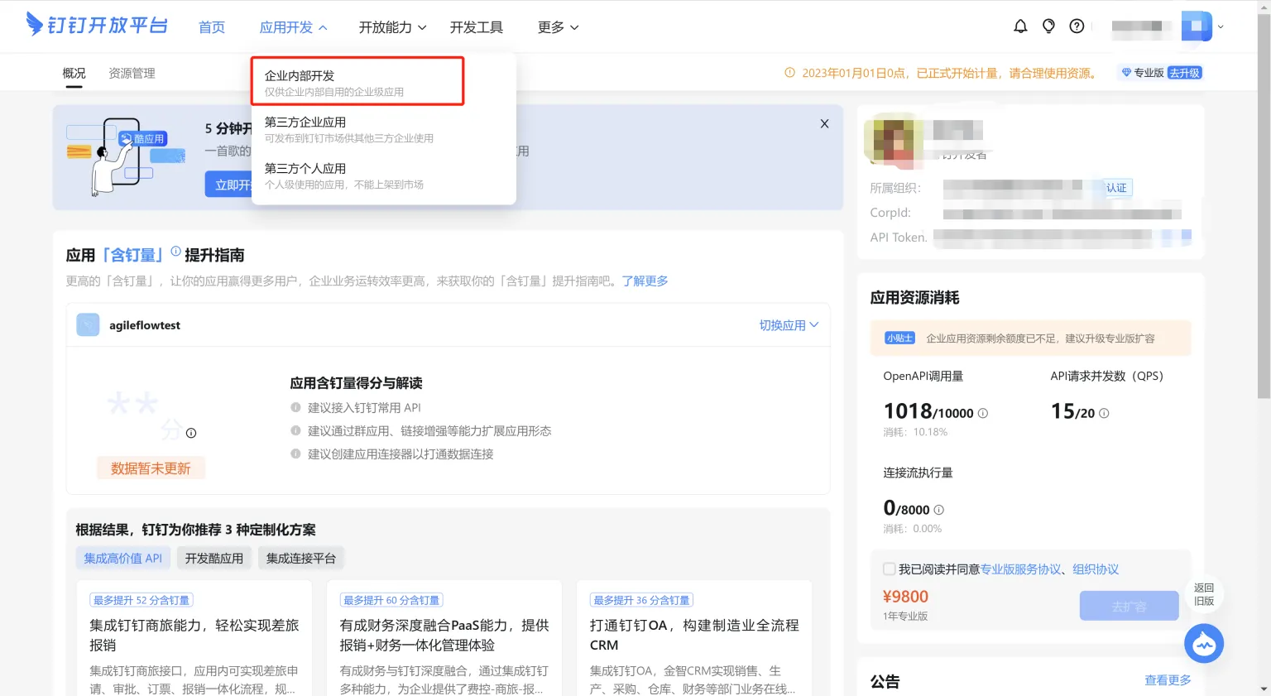Select the 集成高价值 API tab
1271x696 pixels.
click(x=123, y=559)
